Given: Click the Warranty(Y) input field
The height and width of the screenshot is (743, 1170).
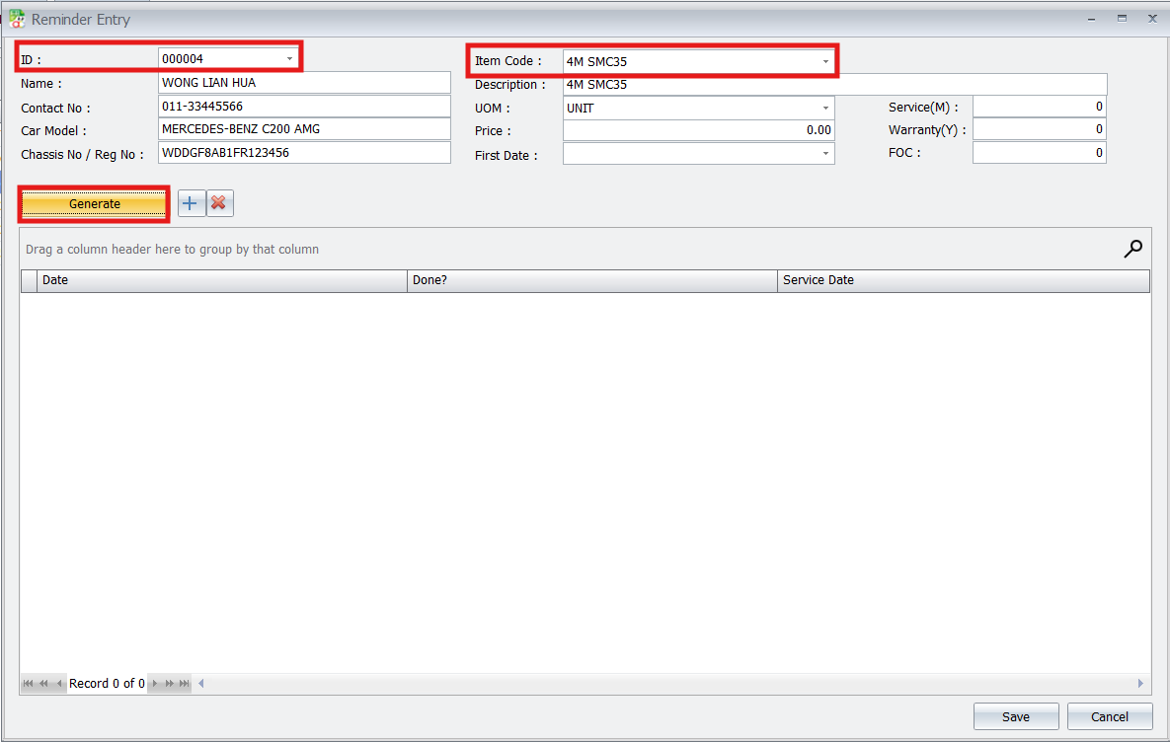Looking at the screenshot, I should click(1039, 129).
